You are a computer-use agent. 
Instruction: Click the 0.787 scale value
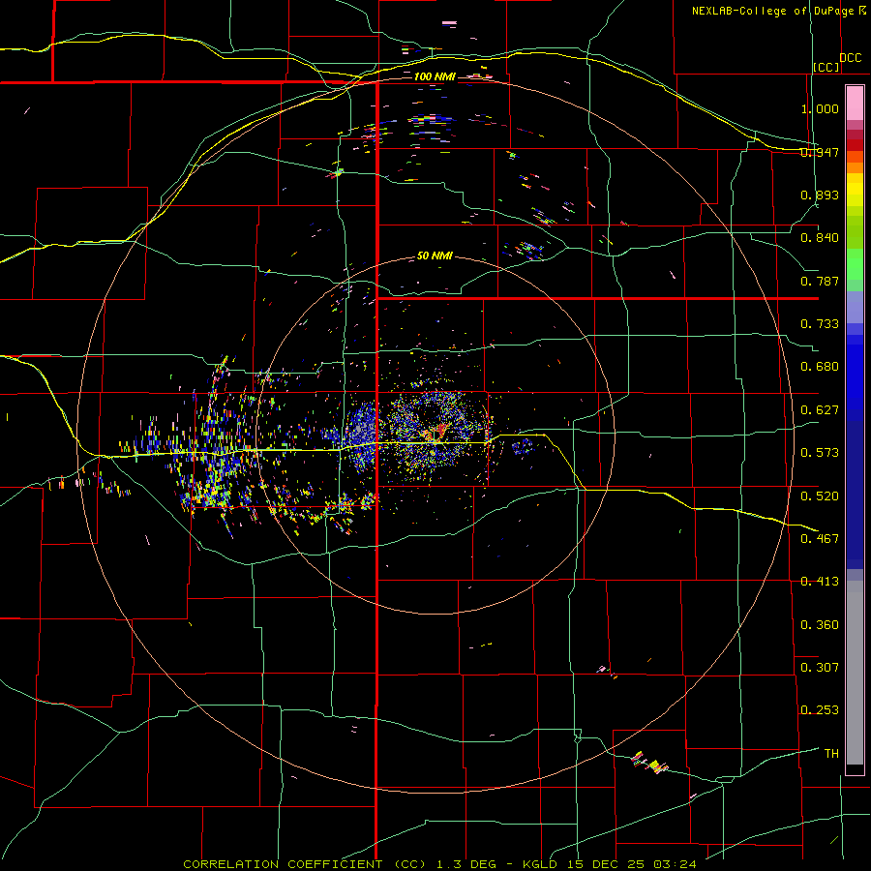(820, 281)
